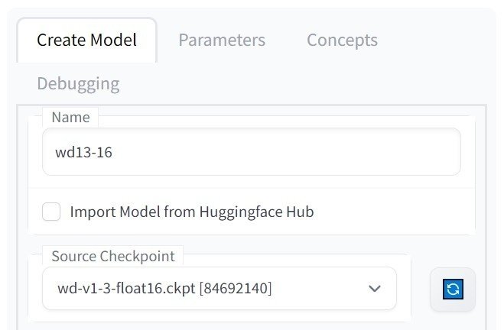Click the Import Model option row
Screen dimensions: 504x330
[x=252, y=212]
